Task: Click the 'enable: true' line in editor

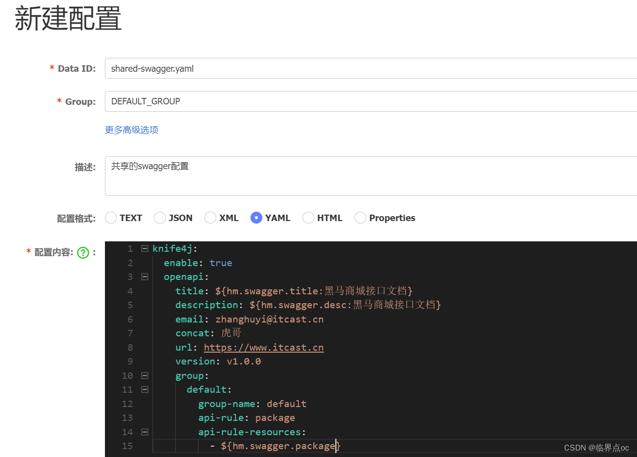Action: pyautogui.click(x=198, y=263)
